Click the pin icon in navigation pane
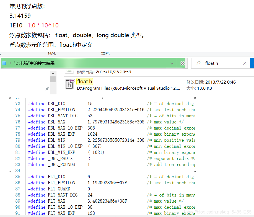This screenshot has width=254, height=217. [x=47, y=89]
